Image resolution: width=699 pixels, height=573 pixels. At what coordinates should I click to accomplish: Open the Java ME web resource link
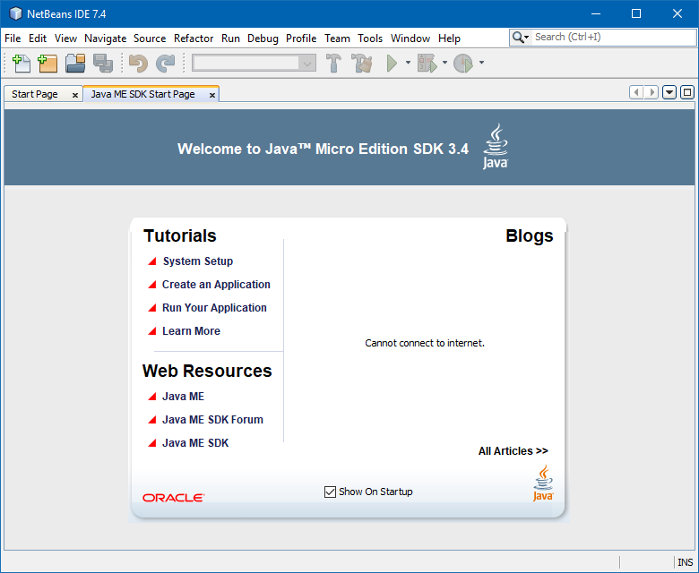click(183, 397)
